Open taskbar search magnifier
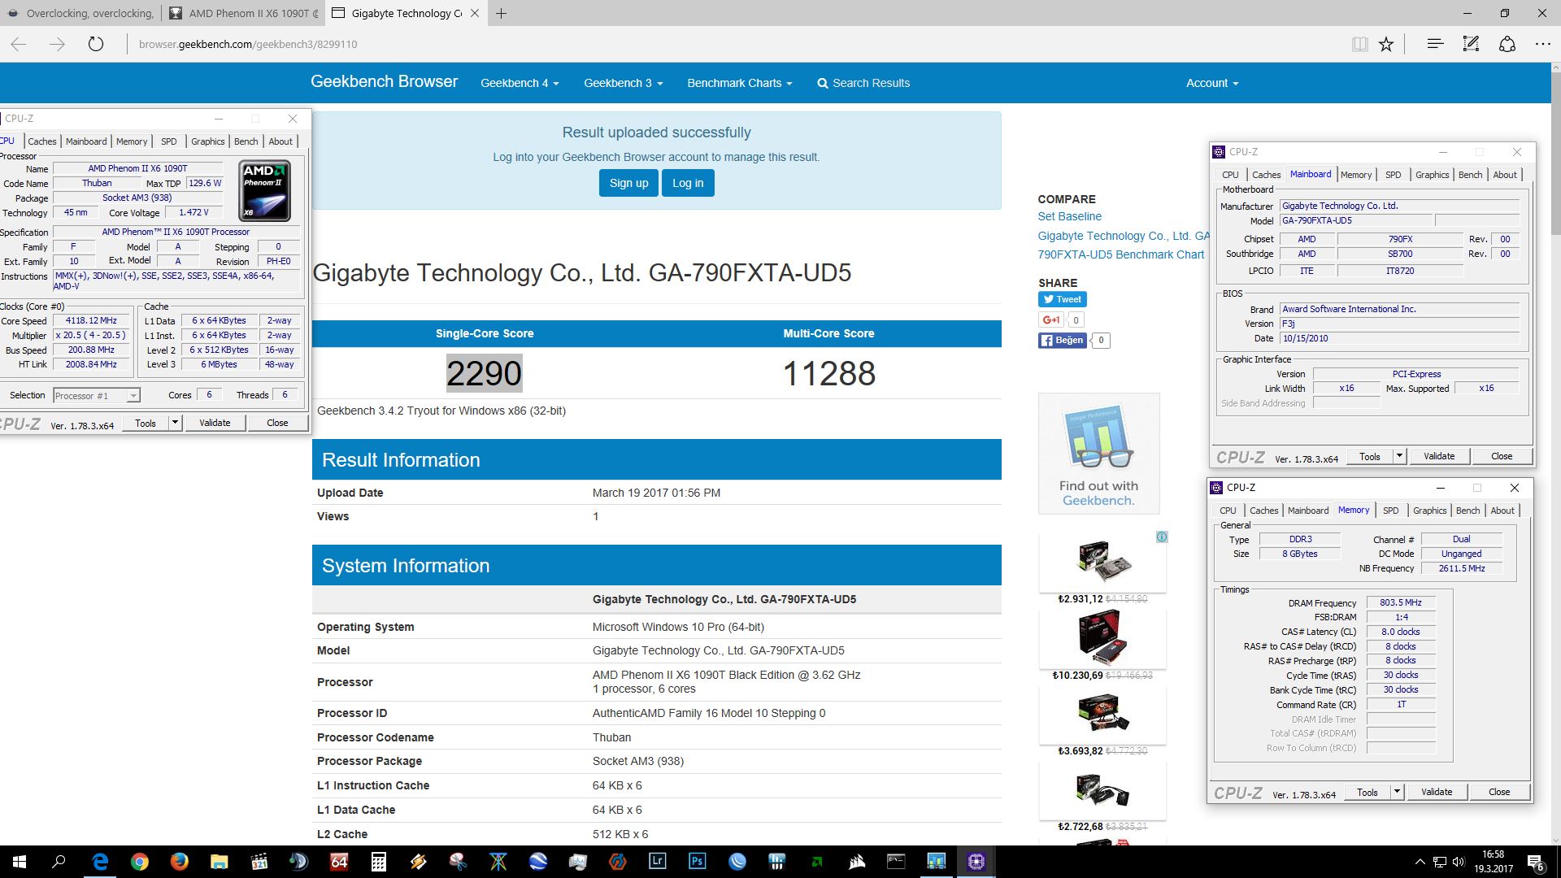1561x878 pixels. coord(59,862)
